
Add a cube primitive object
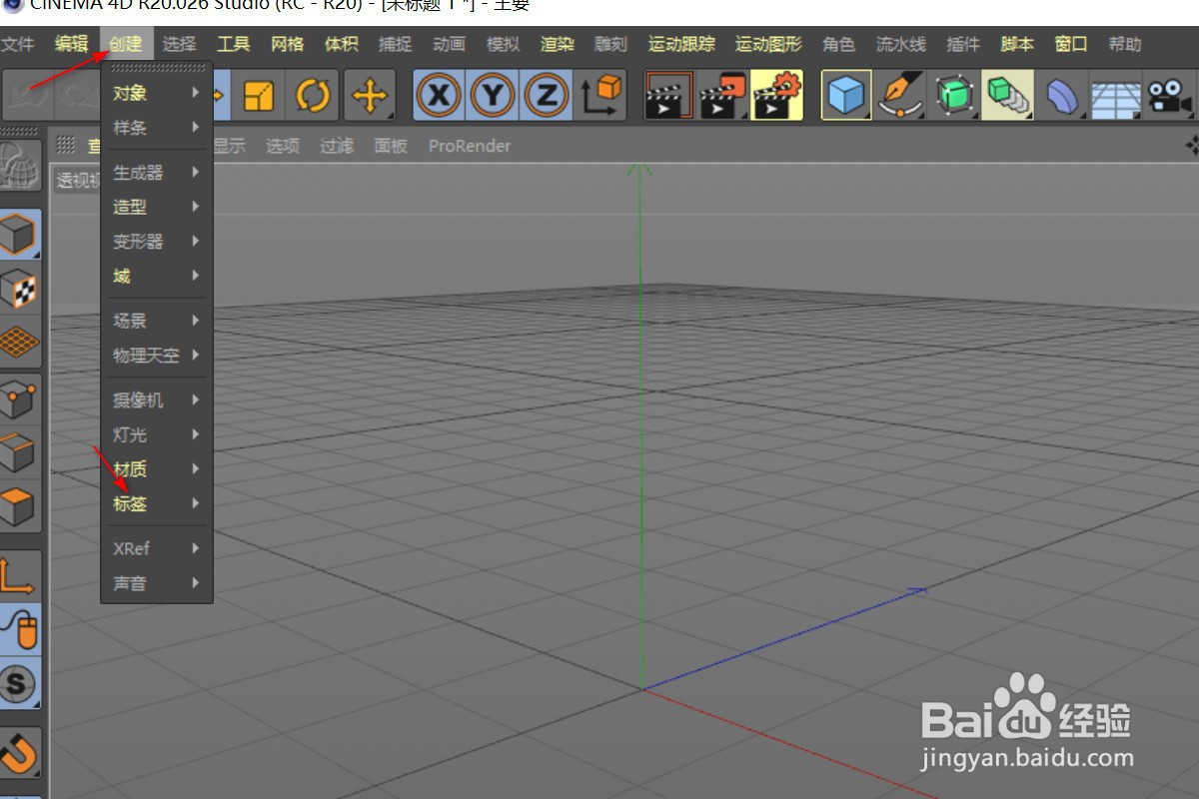846,96
